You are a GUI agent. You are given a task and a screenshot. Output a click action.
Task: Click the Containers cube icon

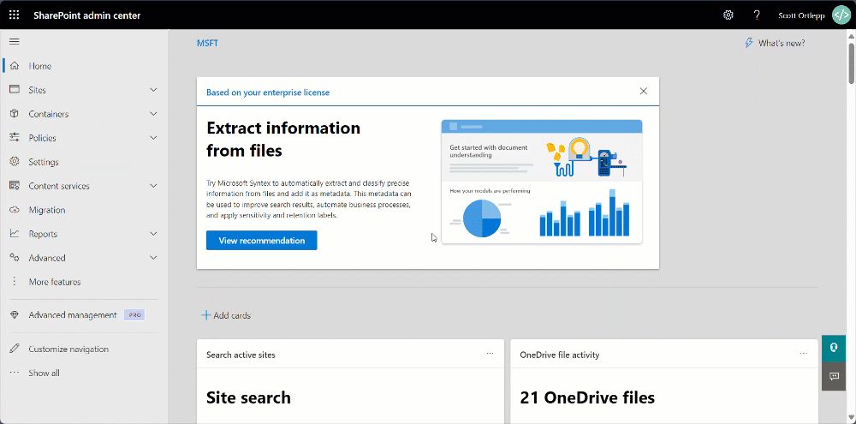[x=15, y=114]
